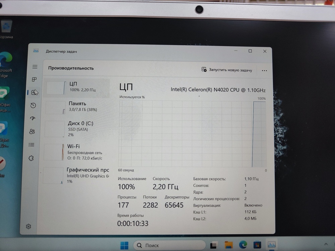335x251 pixels.
Task: Click Запустить новую задачу button
Action: (x=227, y=70)
